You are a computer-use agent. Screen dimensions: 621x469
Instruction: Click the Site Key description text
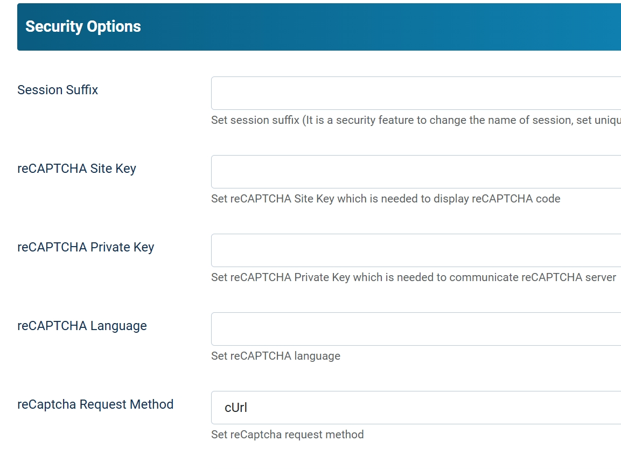386,199
